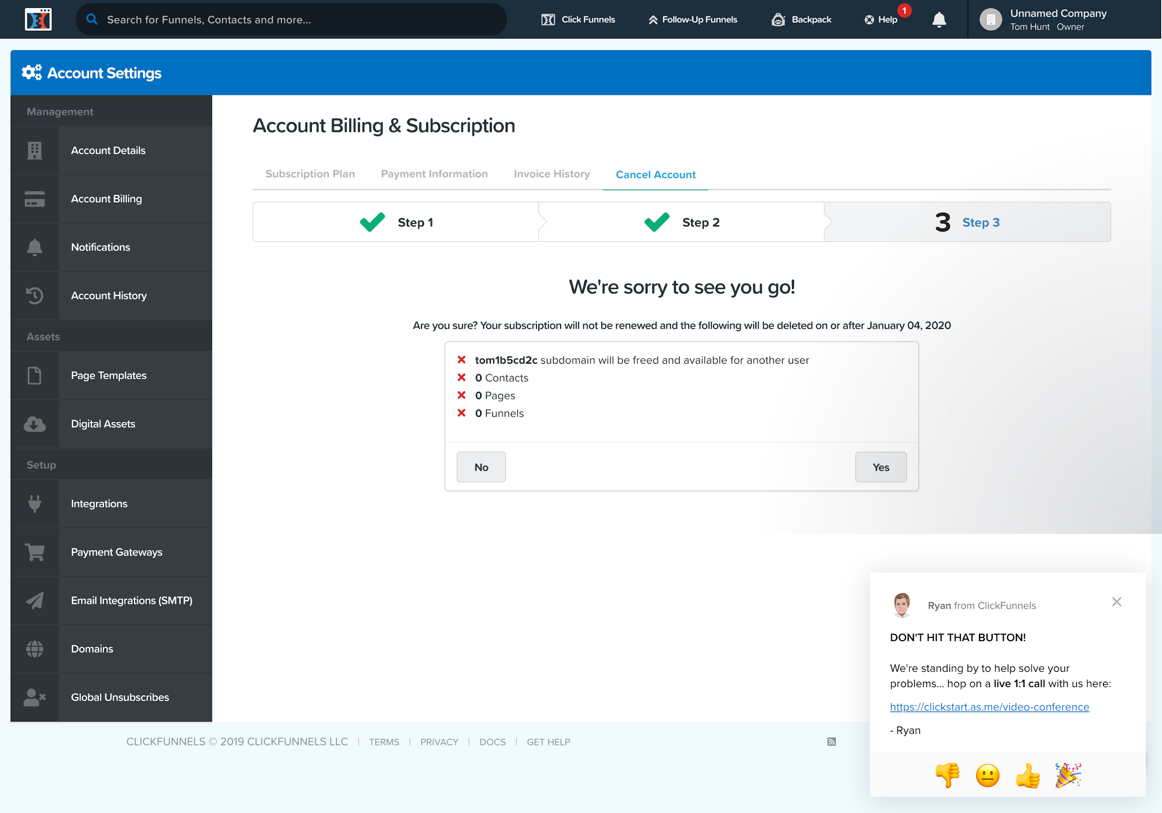Click the RSS feed icon in footer
The image size is (1162, 813).
[831, 741]
